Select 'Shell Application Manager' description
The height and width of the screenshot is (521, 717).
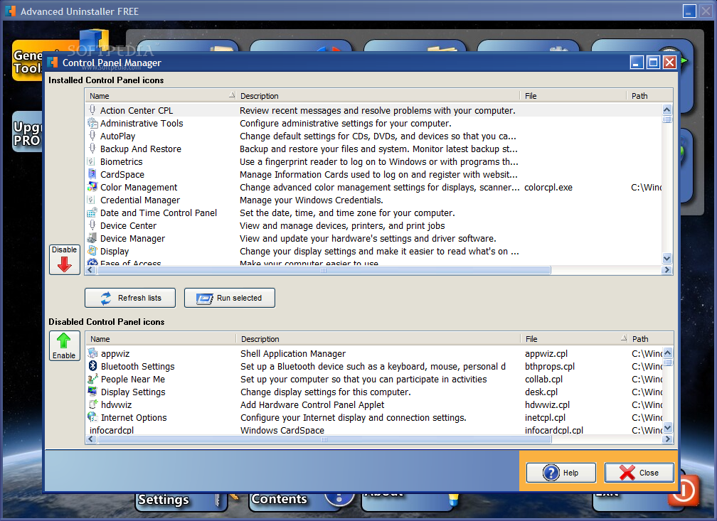293,354
